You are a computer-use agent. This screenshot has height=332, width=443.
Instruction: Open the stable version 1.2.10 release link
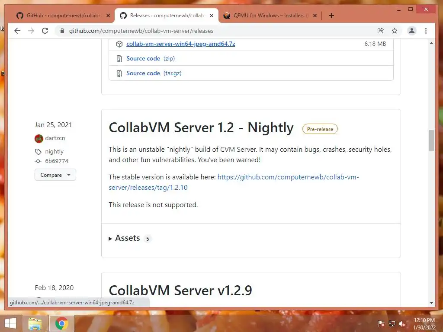pyautogui.click(x=234, y=182)
